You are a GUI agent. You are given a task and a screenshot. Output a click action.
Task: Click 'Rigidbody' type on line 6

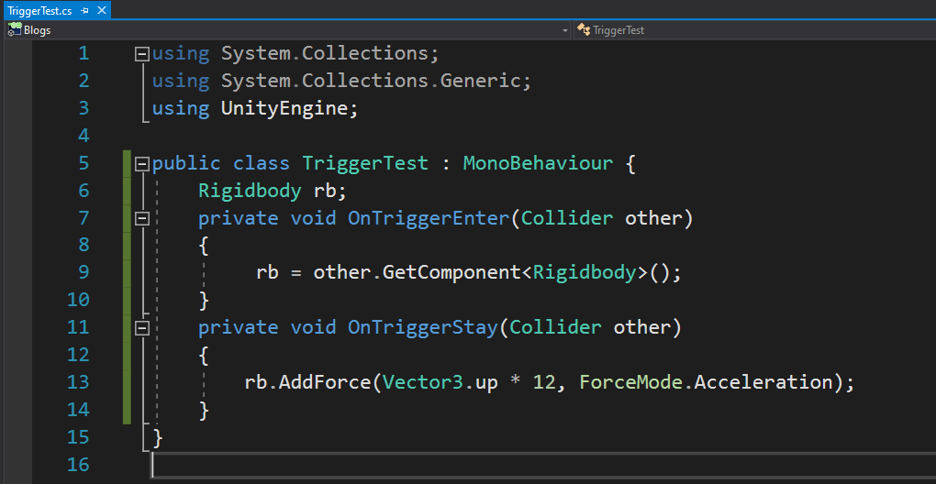[x=250, y=191]
